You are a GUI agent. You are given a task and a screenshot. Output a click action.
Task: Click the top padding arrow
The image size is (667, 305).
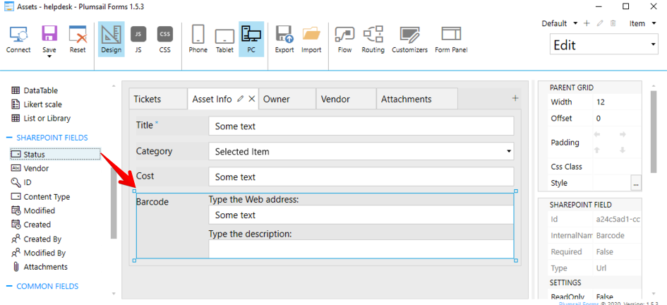(596, 150)
